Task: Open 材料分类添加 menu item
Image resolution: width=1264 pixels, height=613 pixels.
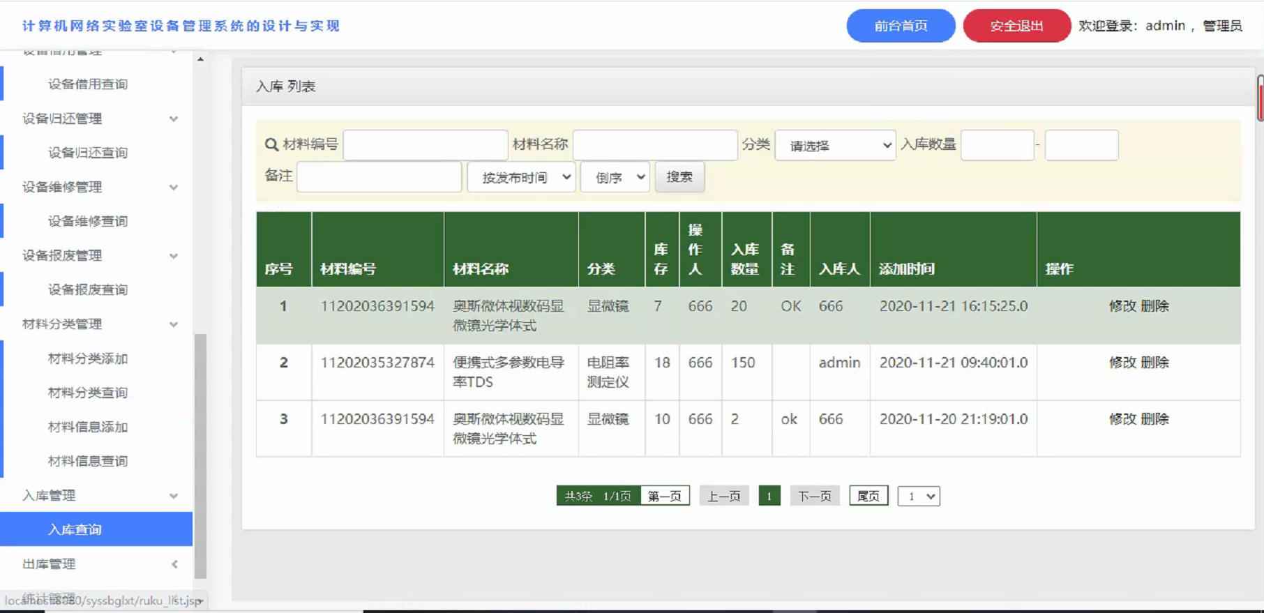Action: pos(88,358)
